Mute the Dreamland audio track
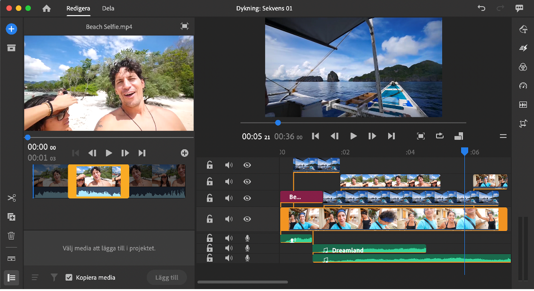Screen dimensions: 534x291 229,248
